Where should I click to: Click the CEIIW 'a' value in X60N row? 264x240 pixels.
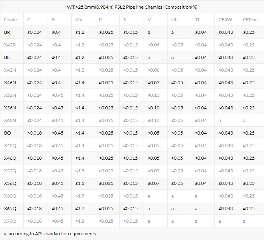click(x=220, y=120)
